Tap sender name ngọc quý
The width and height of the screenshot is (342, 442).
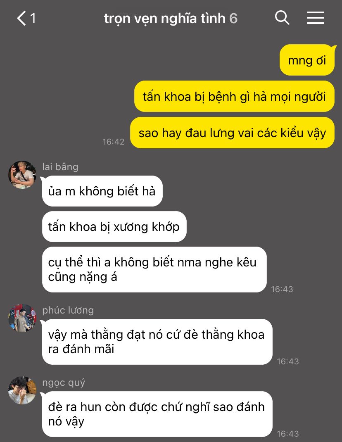click(64, 383)
